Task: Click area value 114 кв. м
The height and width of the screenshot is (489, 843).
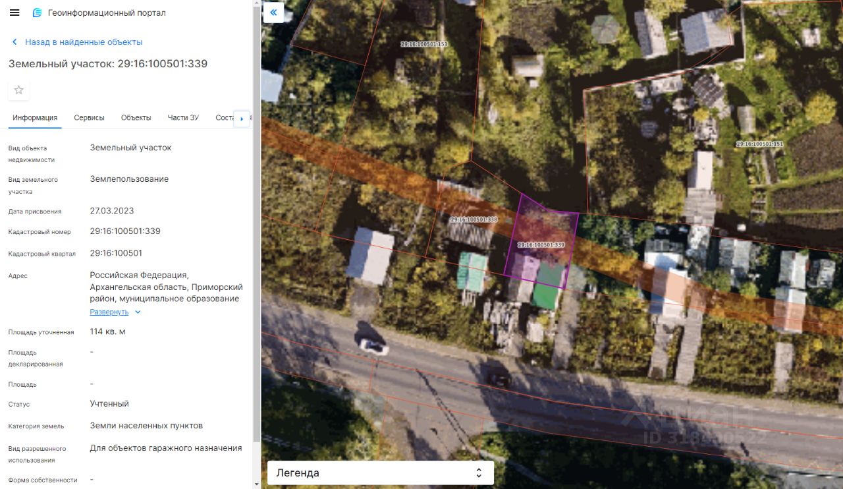Action: [108, 331]
